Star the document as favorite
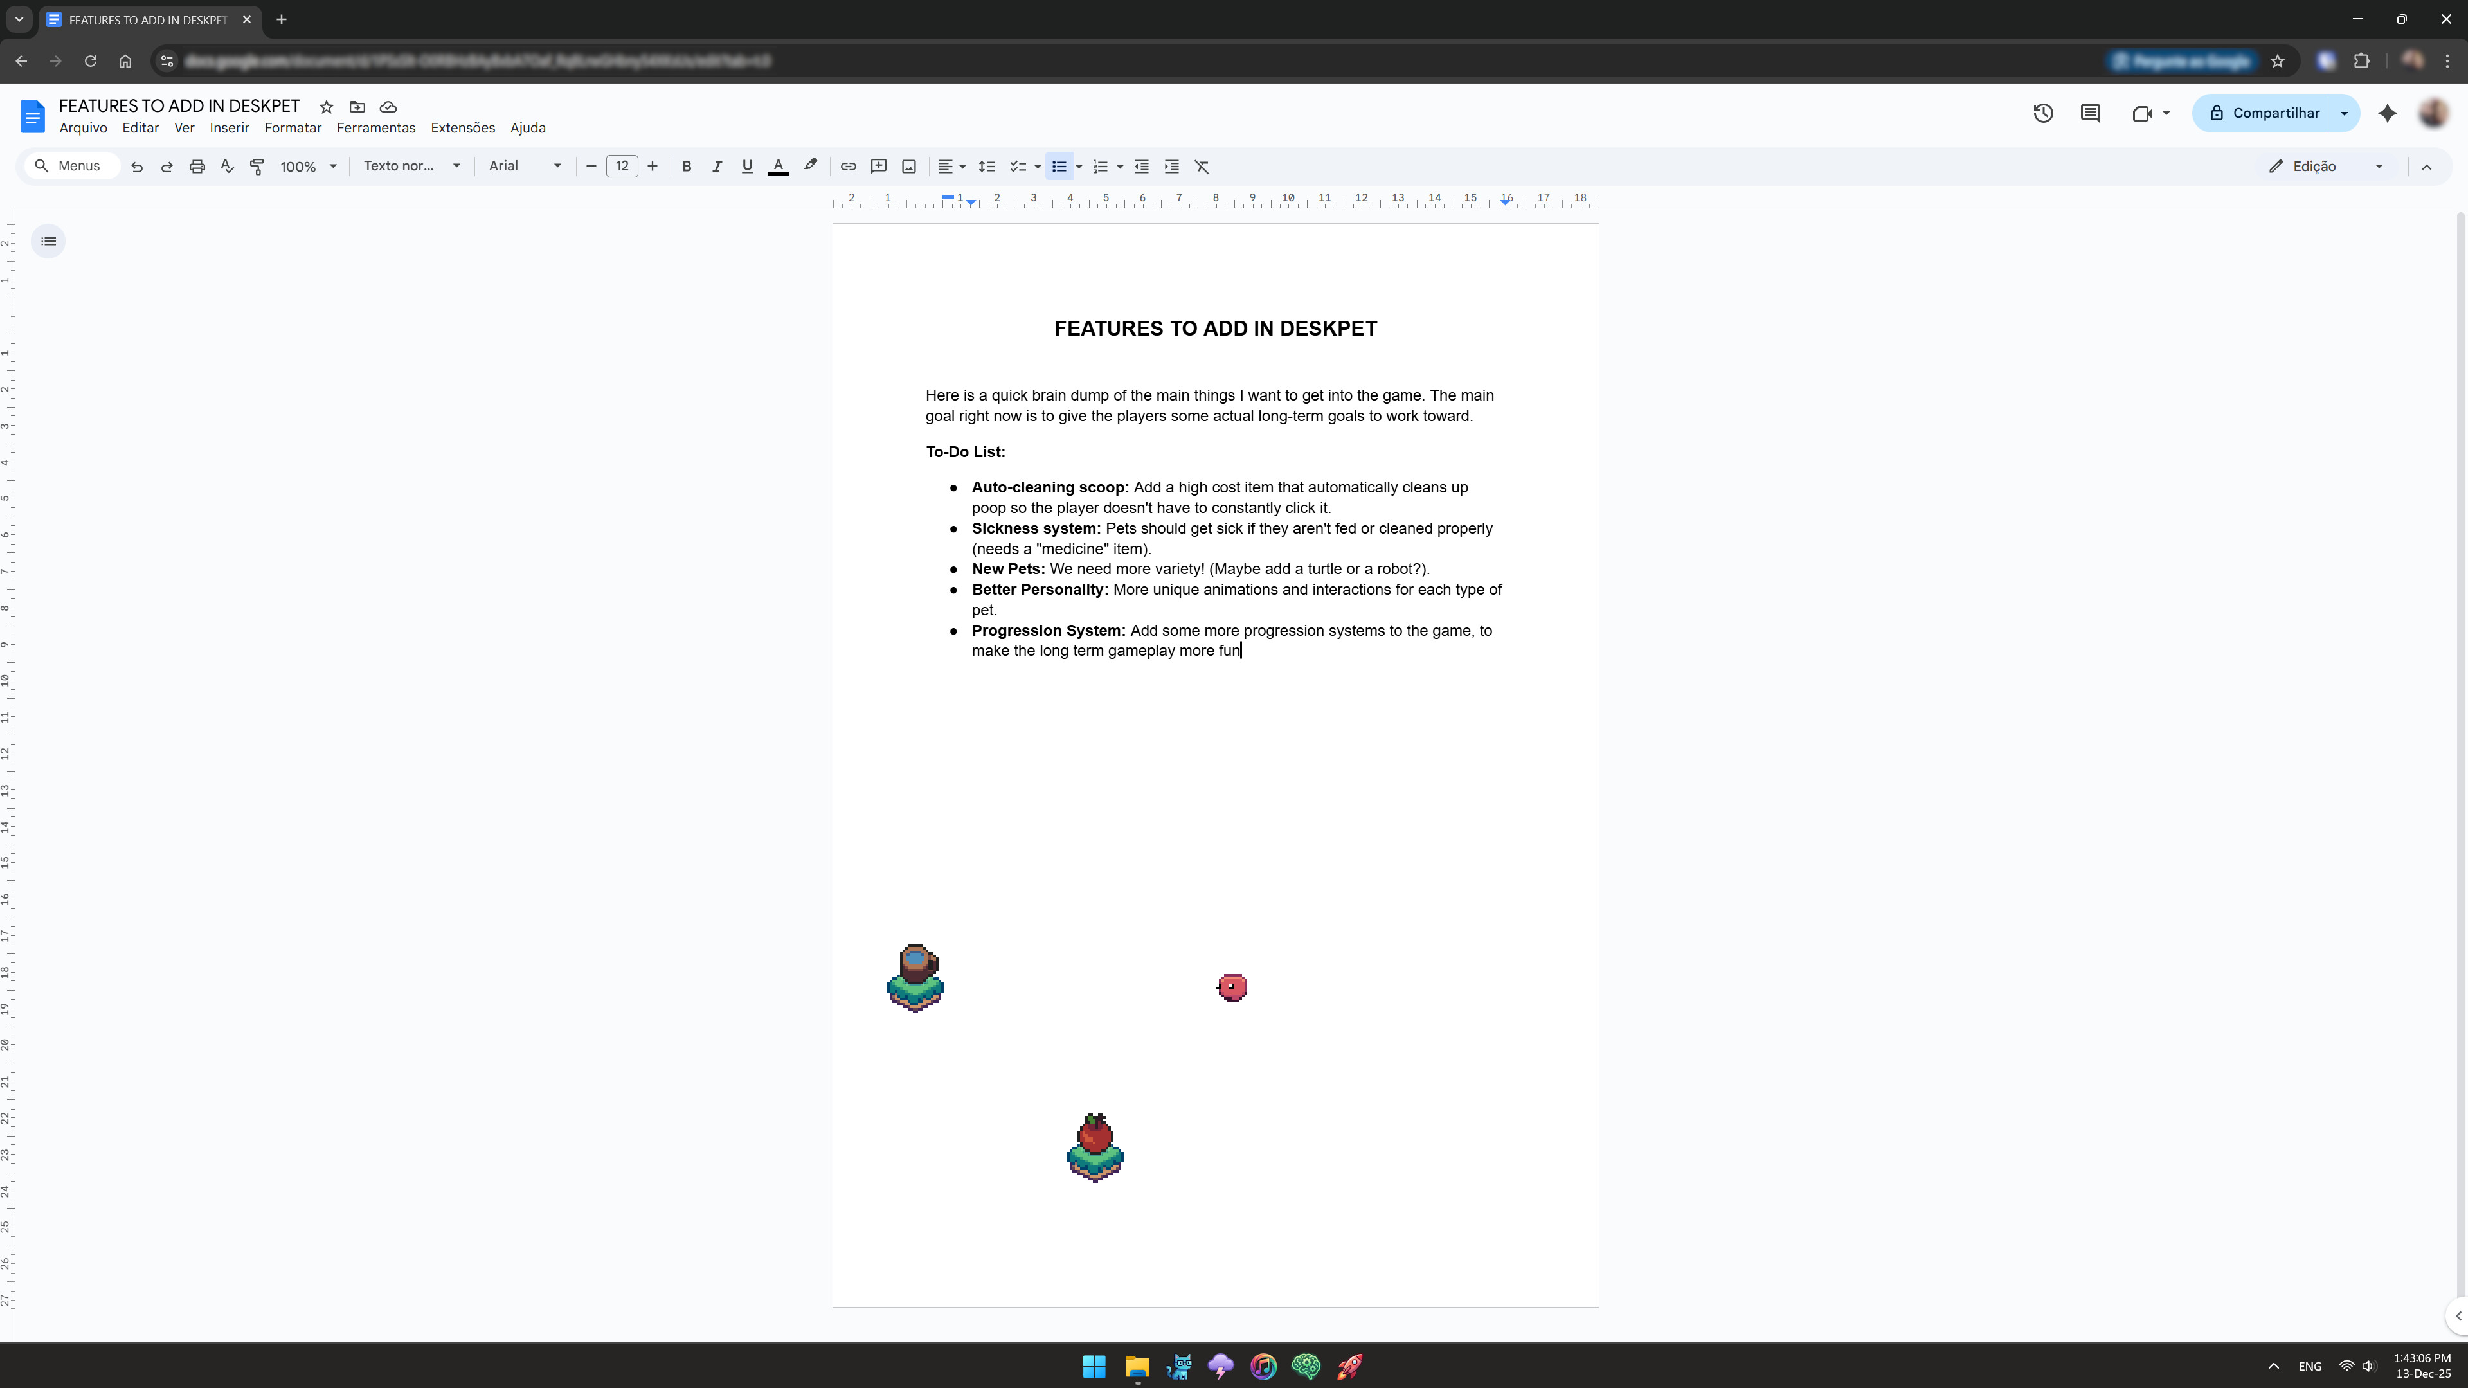 (x=326, y=106)
